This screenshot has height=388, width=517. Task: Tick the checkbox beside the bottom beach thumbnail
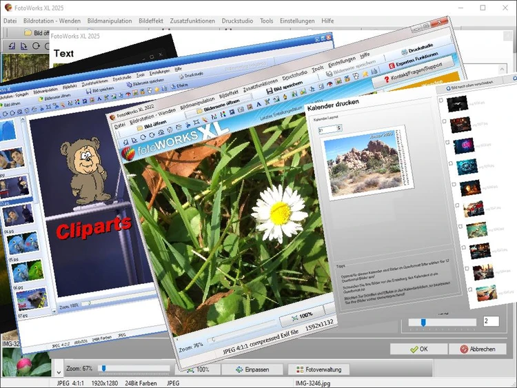click(x=470, y=289)
